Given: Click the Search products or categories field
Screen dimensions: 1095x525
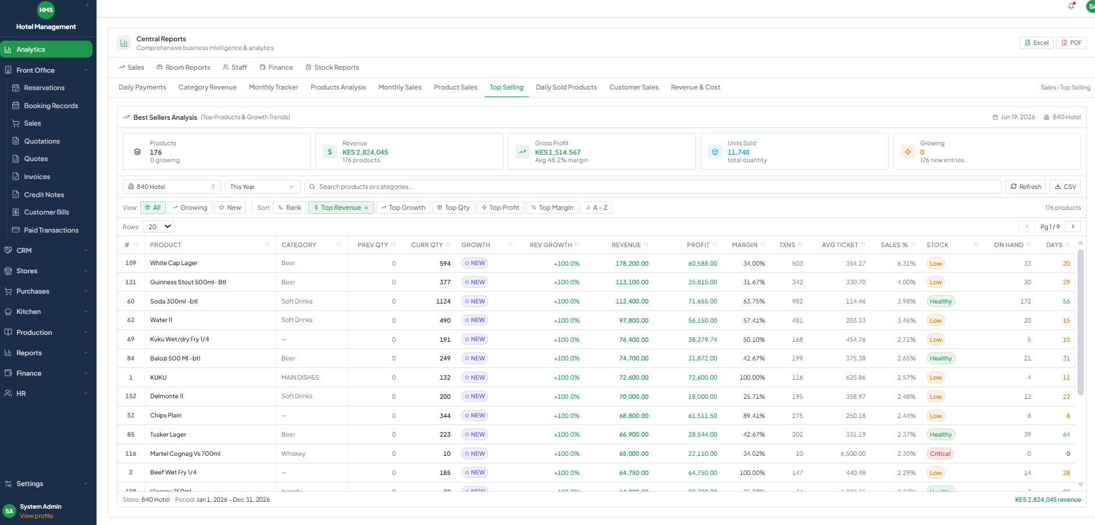Looking at the screenshot, I should [x=653, y=187].
